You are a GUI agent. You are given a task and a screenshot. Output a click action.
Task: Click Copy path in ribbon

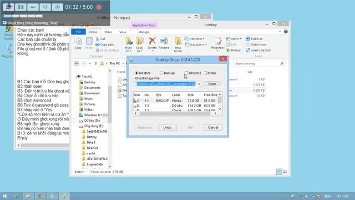click(105, 44)
